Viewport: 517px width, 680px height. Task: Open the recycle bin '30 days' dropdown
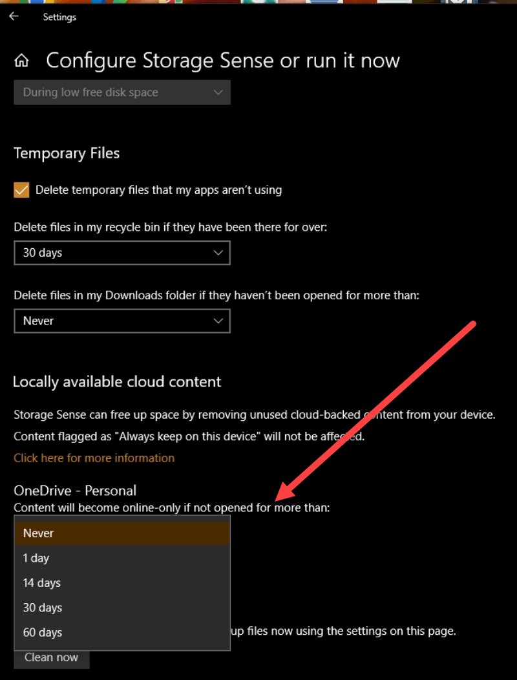tap(122, 253)
